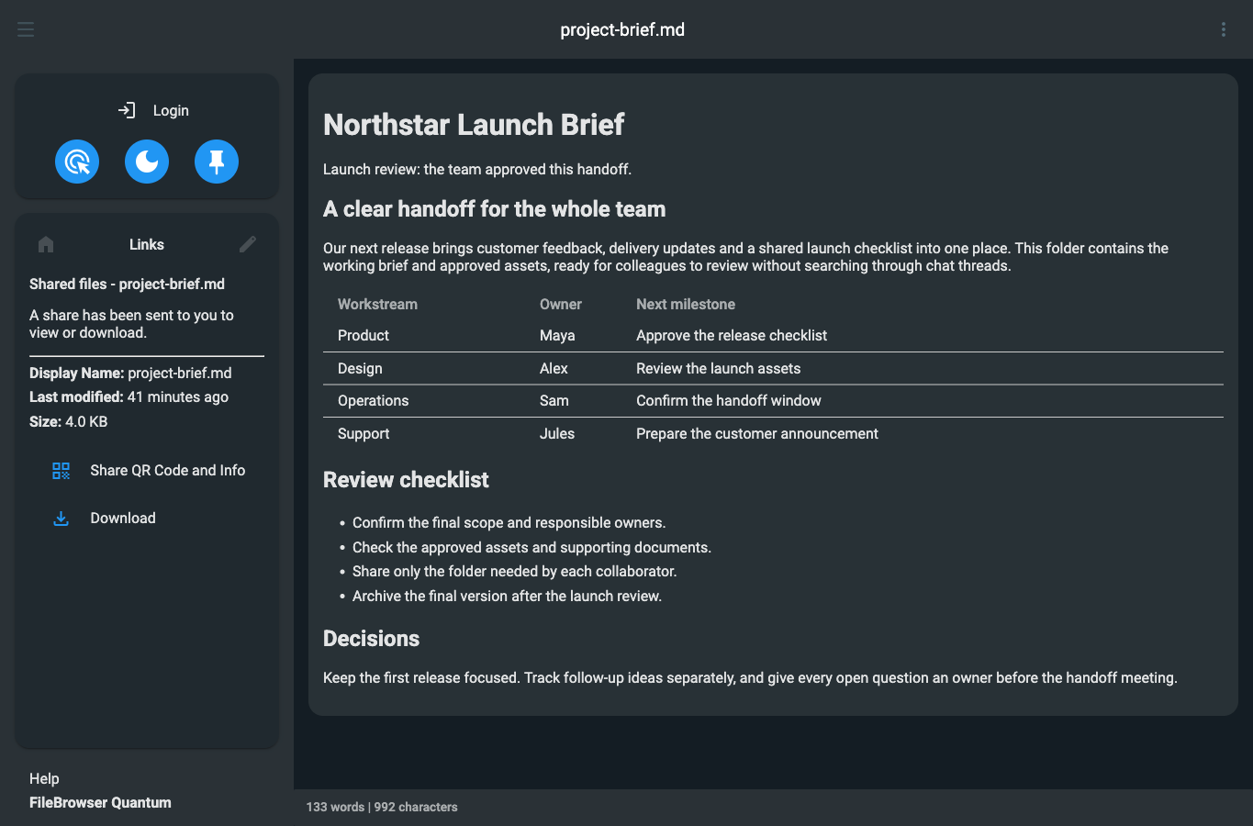Open the FileBrowser Quantum link
1253x826 pixels.
[x=100, y=802]
